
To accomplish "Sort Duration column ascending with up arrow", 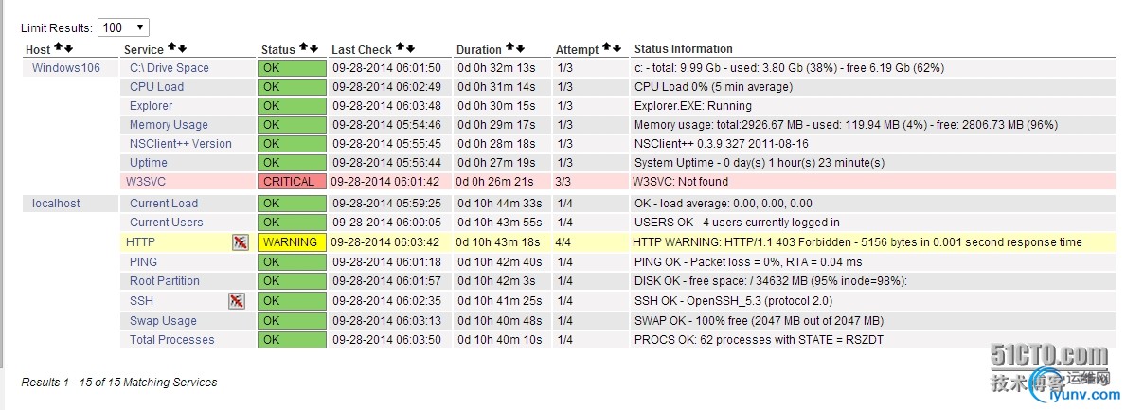I will [x=509, y=48].
